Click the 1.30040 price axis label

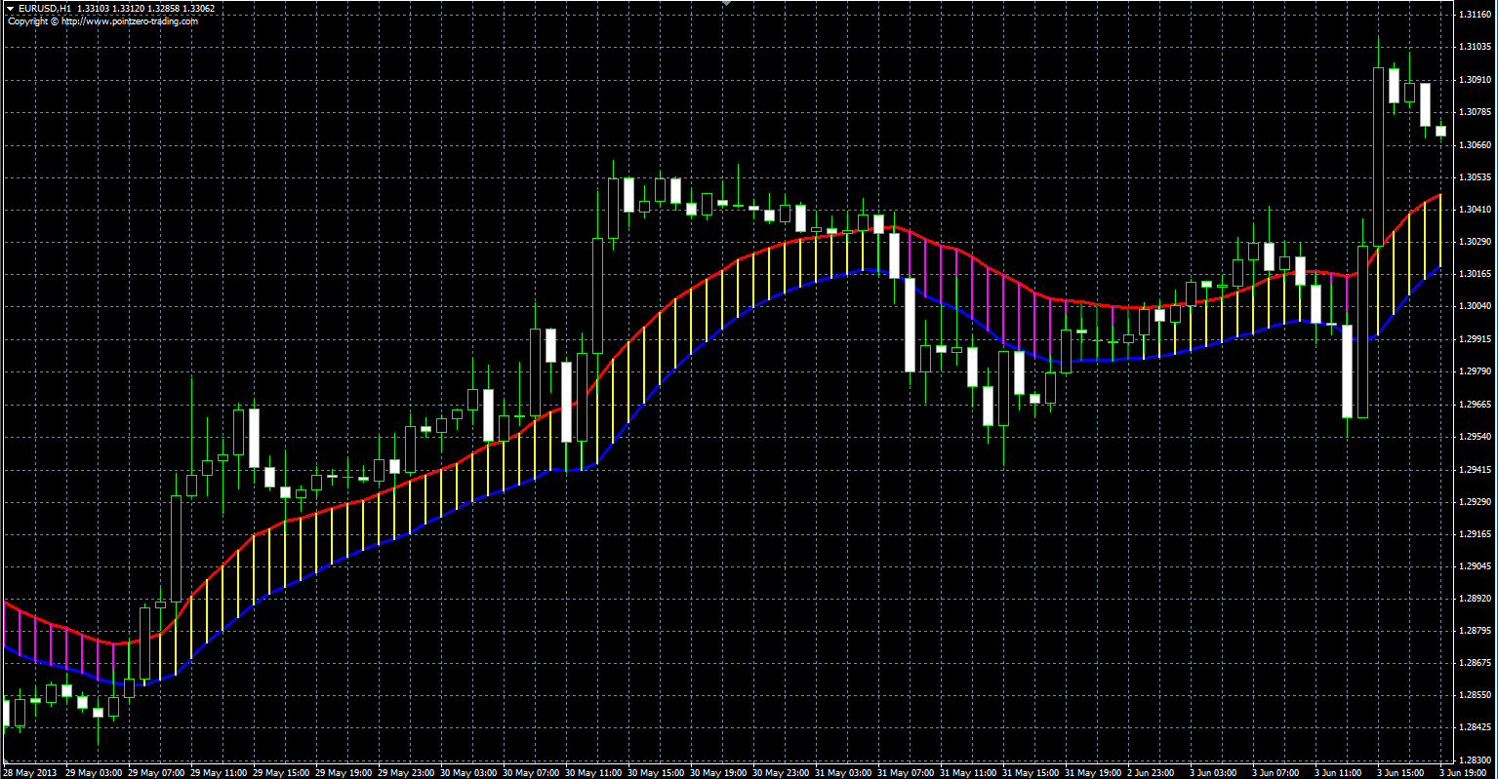(1474, 307)
